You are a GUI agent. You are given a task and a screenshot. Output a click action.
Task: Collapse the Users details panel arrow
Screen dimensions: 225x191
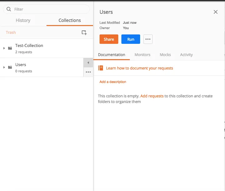coord(88,63)
